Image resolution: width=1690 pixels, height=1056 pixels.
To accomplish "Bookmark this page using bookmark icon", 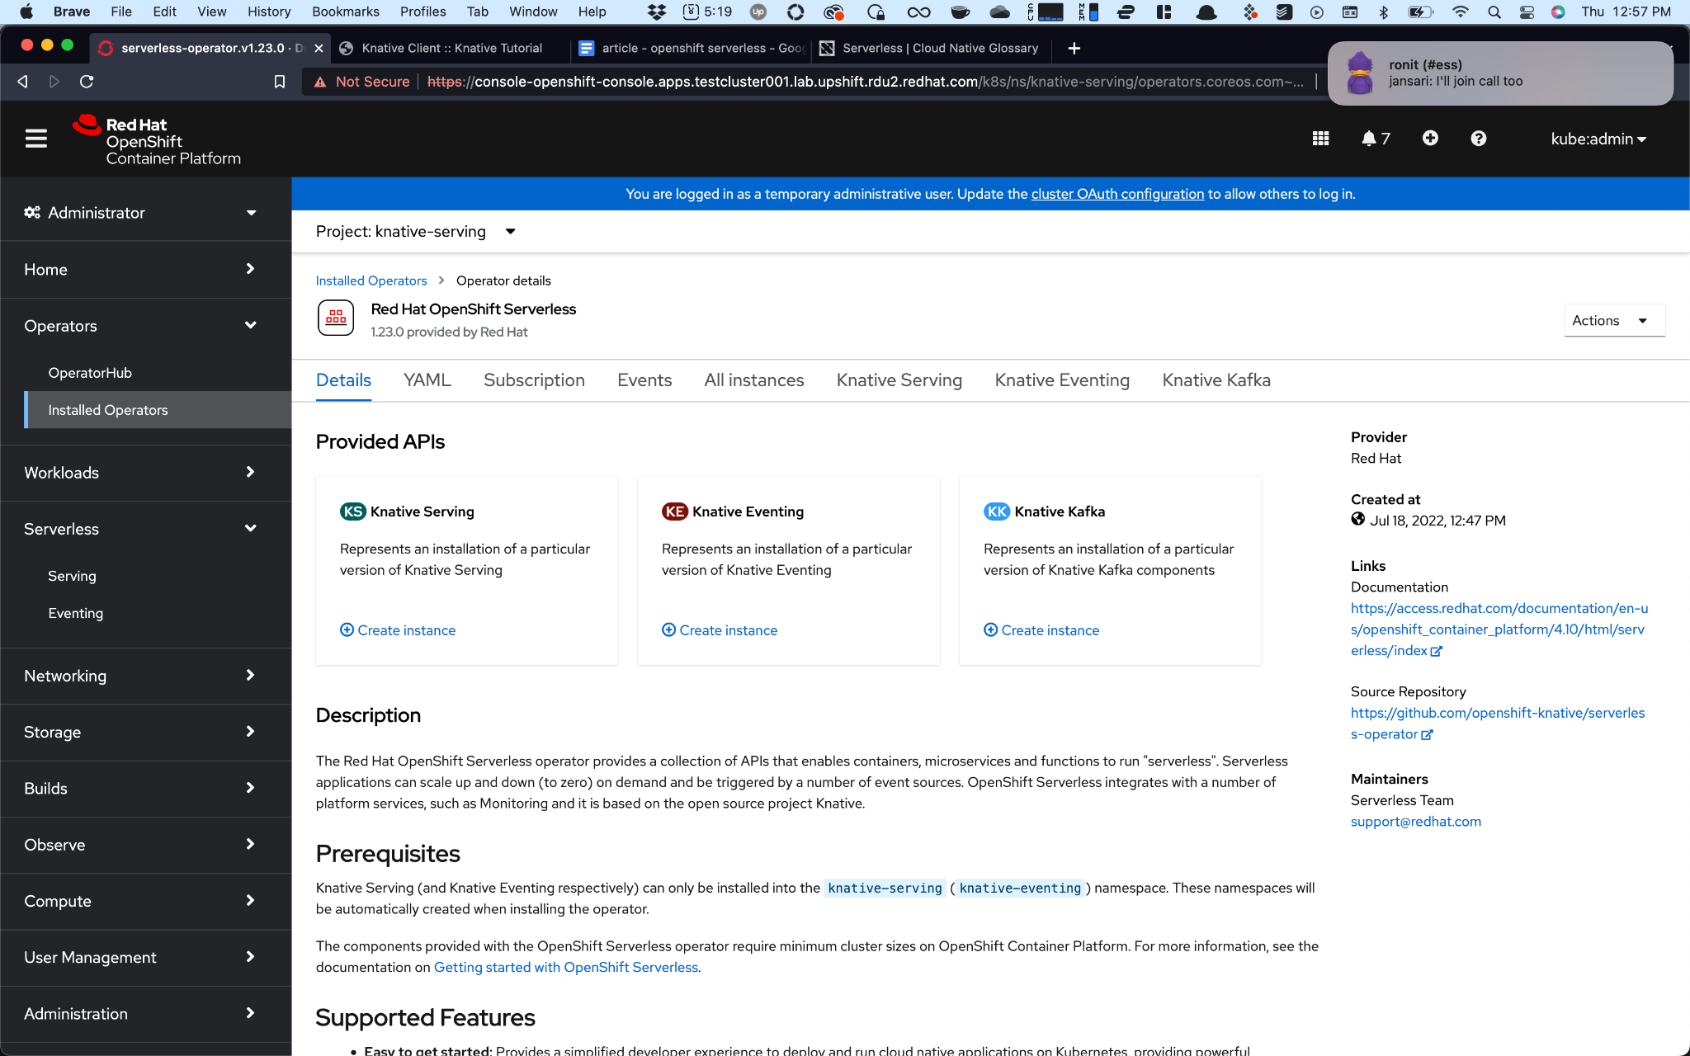I will pos(280,82).
